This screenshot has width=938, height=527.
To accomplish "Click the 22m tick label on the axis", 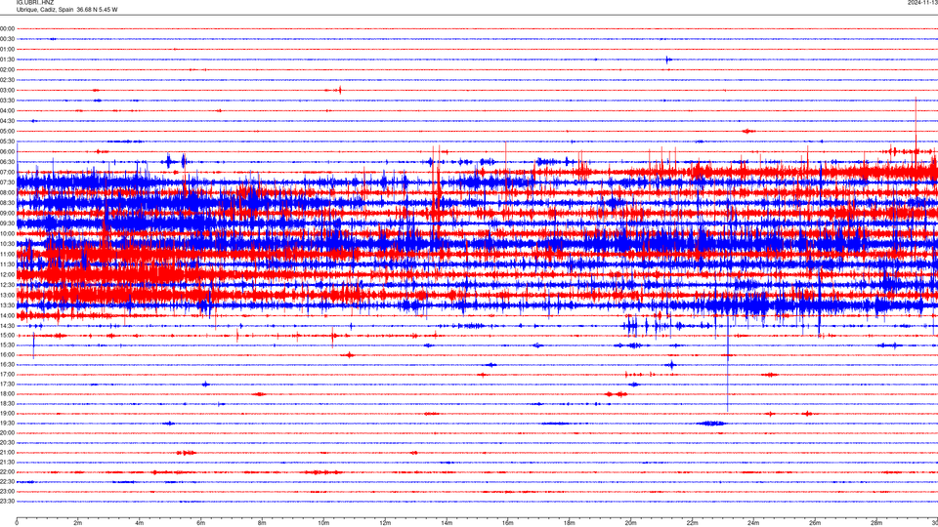I will point(692,523).
